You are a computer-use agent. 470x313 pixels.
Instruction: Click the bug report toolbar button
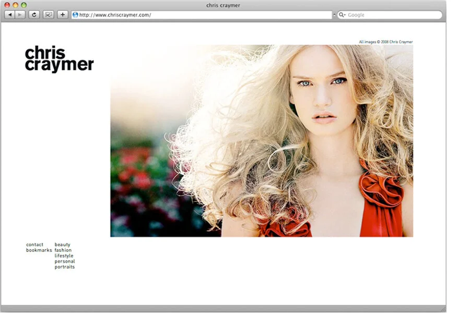click(x=48, y=15)
